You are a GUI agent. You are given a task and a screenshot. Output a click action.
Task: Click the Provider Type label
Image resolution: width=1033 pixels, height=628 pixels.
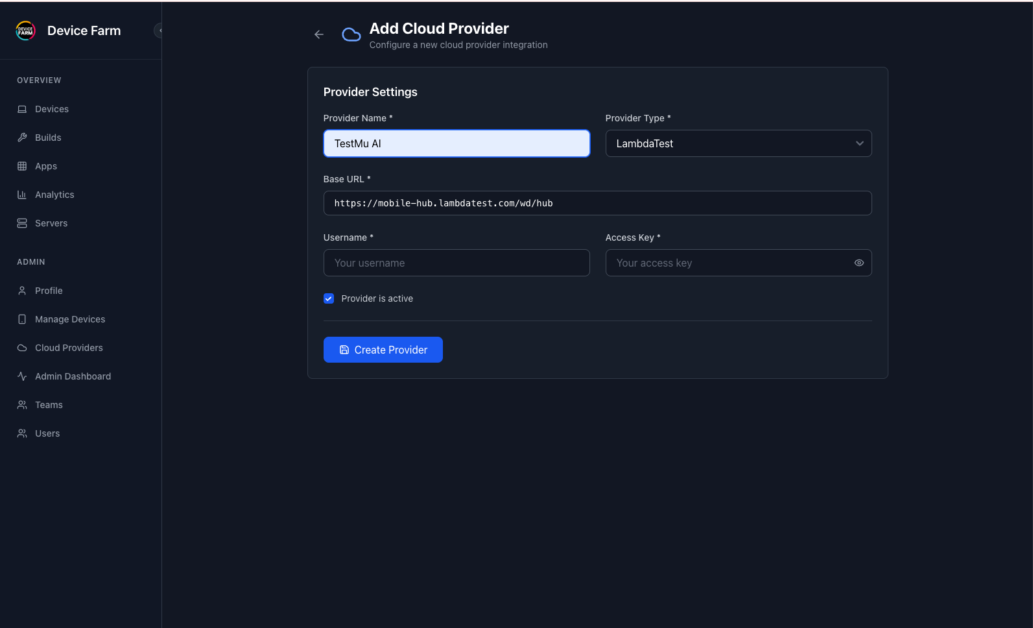click(638, 118)
